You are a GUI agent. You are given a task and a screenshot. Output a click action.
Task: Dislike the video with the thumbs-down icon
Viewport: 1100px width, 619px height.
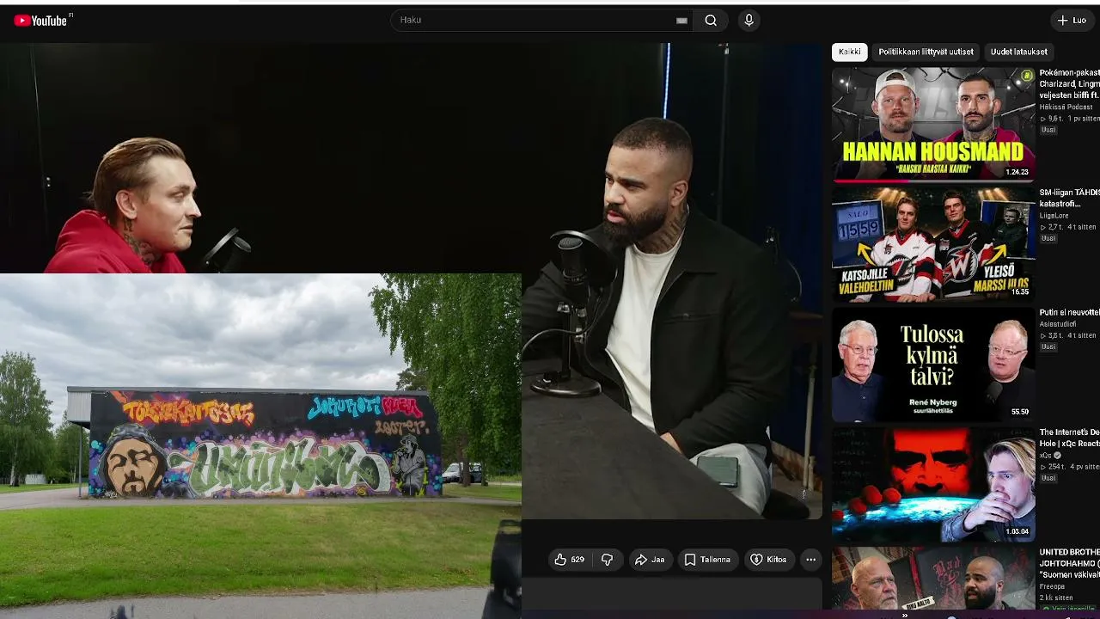coord(607,560)
